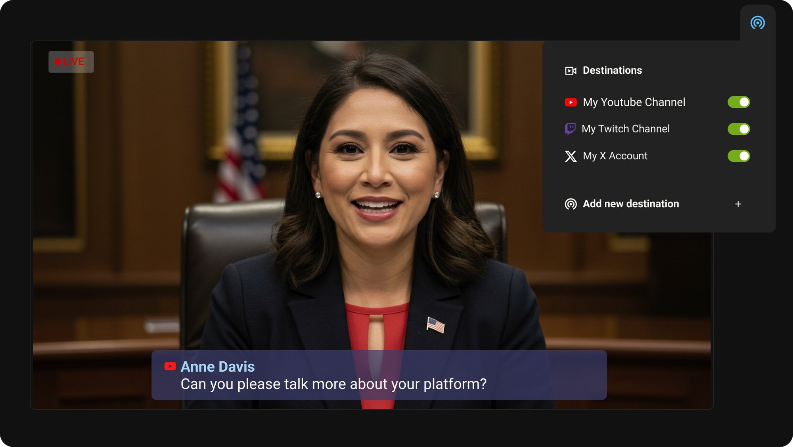The image size is (793, 447).
Task: Click the YouTube icon next to Anne Davis
Action: click(x=170, y=366)
